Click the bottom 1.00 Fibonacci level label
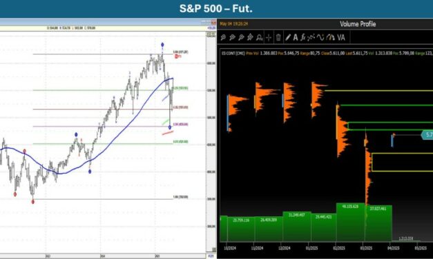The image size is (433, 259). tap(181, 197)
